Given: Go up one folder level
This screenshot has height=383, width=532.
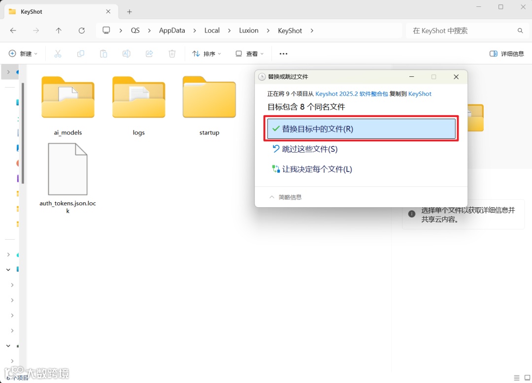Looking at the screenshot, I should pyautogui.click(x=59, y=31).
